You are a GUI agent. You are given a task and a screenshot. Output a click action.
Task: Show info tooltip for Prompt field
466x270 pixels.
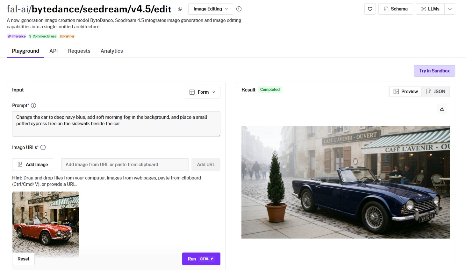point(33,105)
